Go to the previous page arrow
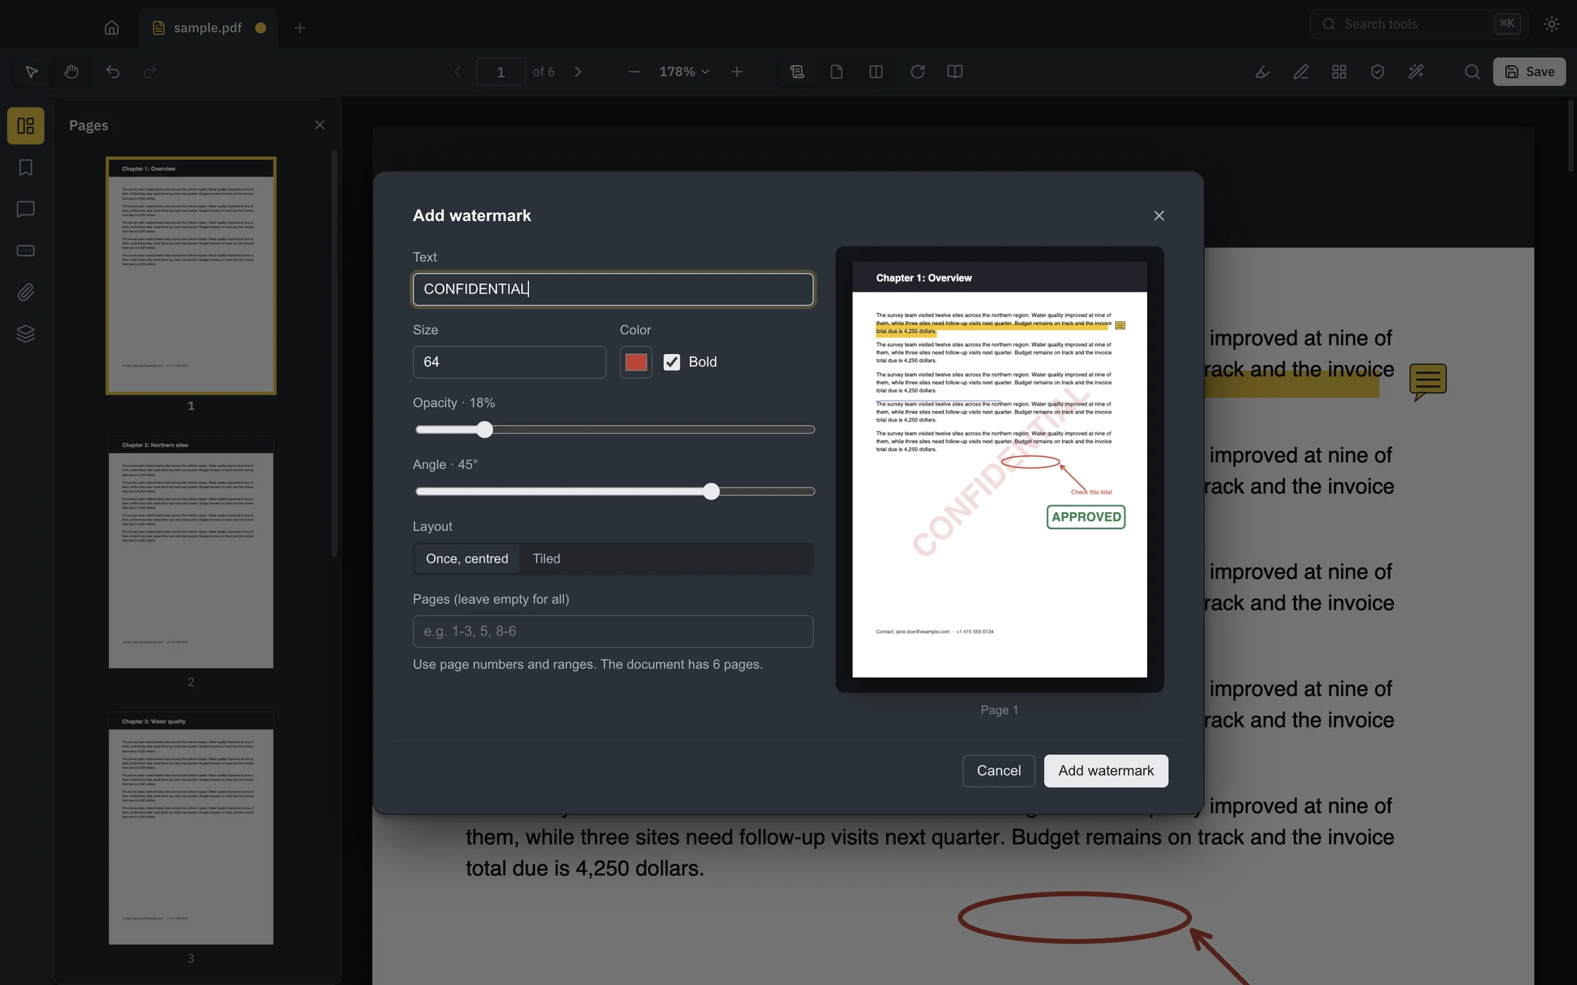The image size is (1577, 985). [x=457, y=72]
